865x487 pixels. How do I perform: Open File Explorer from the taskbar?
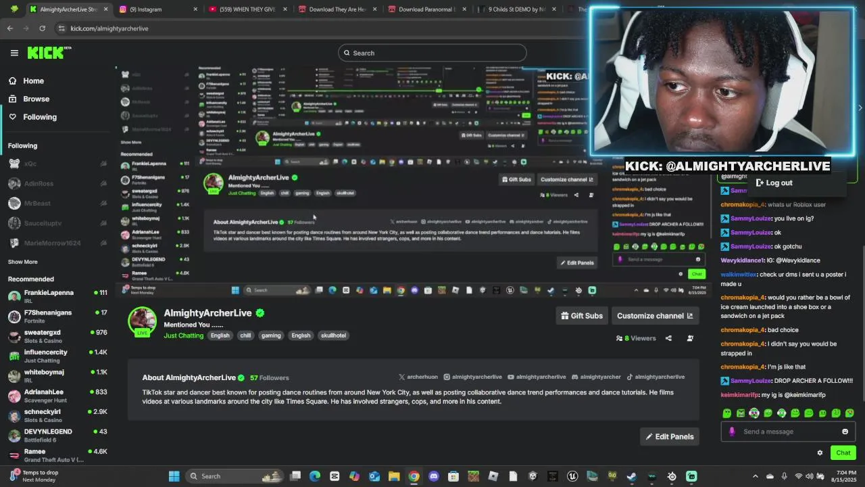394,476
